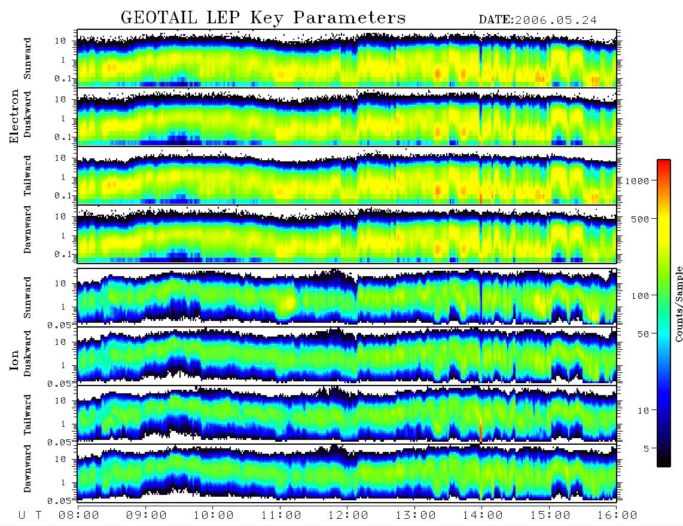Click the "11:00" time tick label
Viewport: 683px width, 526px height.
click(x=281, y=516)
